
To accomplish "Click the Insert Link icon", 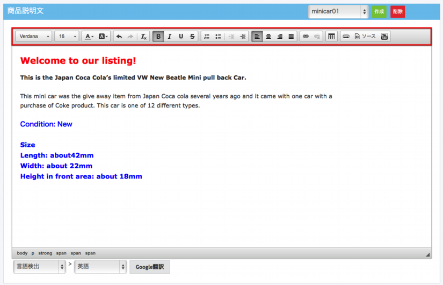I will (x=306, y=37).
